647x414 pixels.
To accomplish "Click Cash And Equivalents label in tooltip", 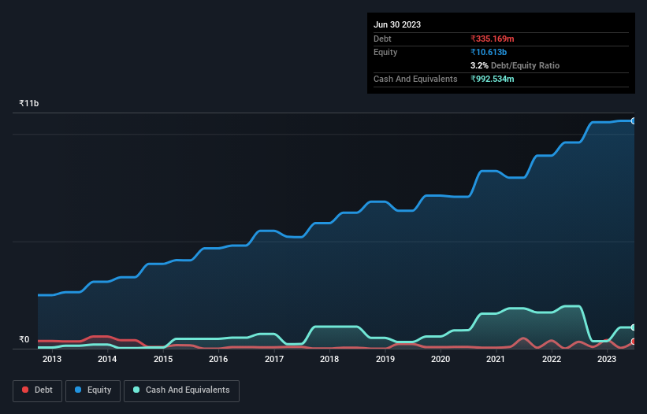I will 415,79.
